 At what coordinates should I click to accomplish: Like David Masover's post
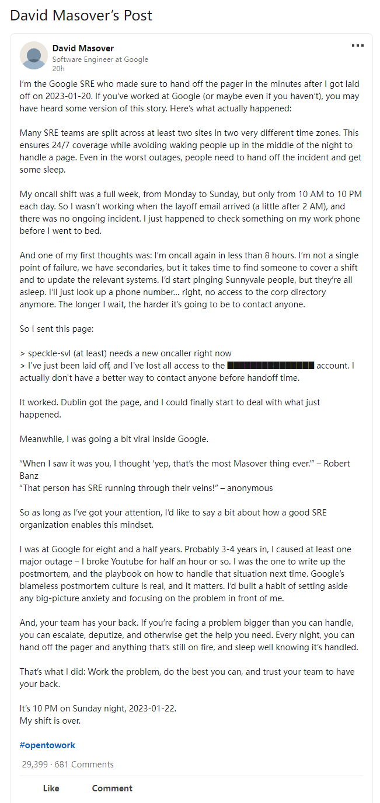51,788
